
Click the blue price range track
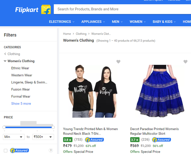[28, 127]
